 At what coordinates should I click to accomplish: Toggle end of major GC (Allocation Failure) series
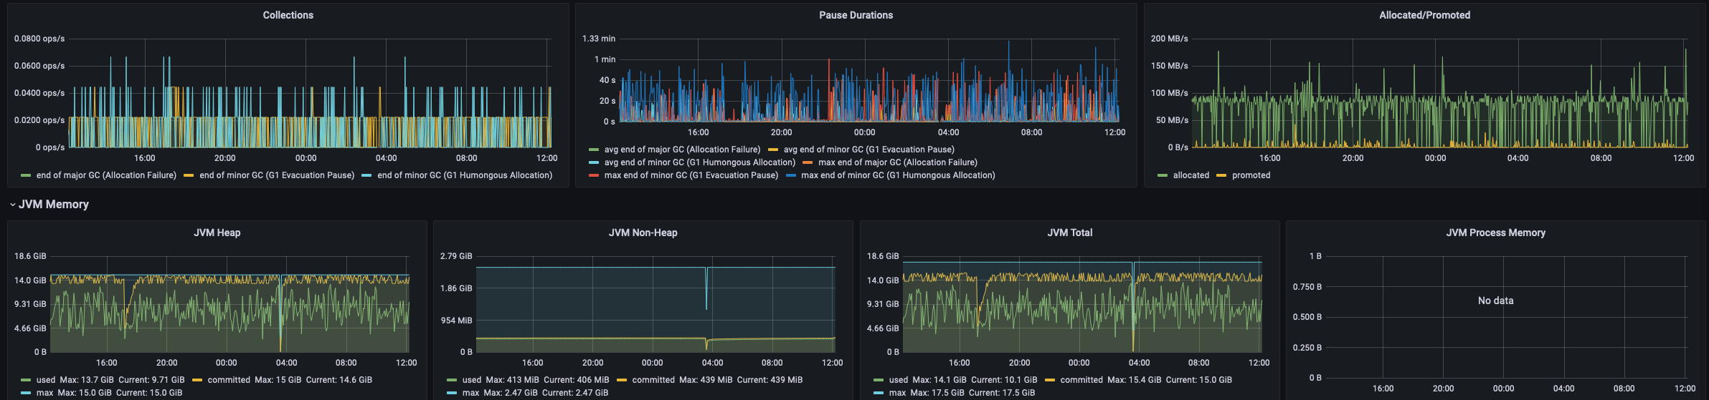[106, 175]
